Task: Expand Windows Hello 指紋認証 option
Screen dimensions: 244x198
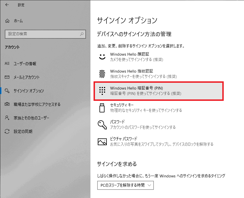Action: click(x=159, y=74)
